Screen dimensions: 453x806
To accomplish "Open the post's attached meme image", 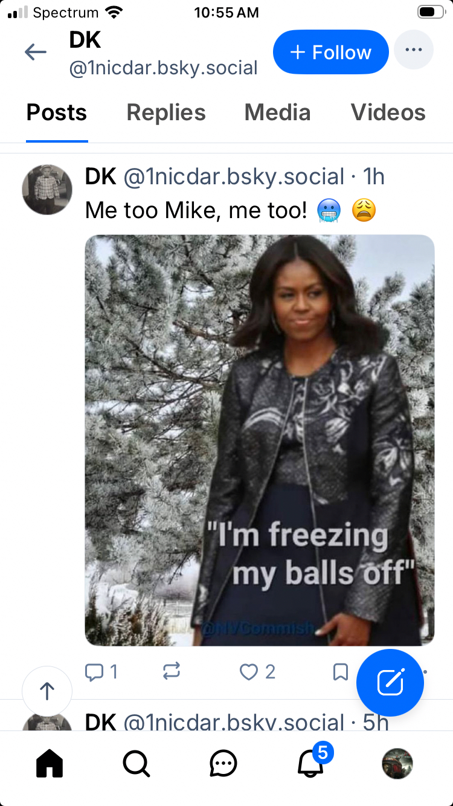I will pos(259,440).
